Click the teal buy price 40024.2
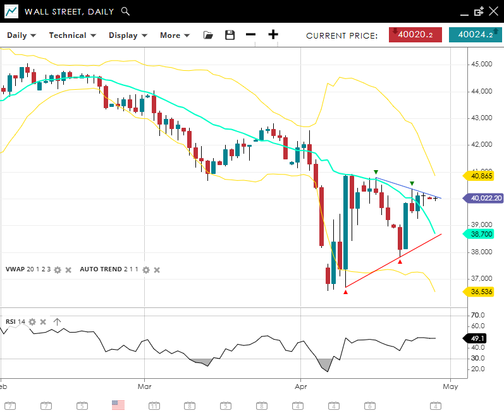504x413 pixels. [x=475, y=35]
